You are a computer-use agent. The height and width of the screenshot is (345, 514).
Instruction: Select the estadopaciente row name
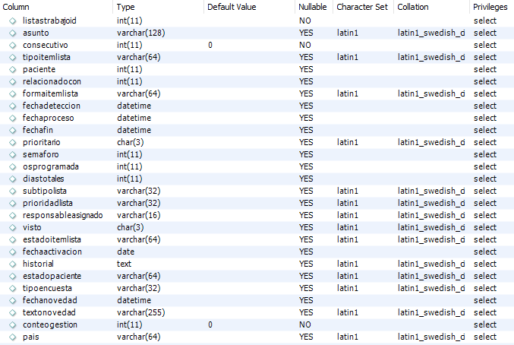52,276
